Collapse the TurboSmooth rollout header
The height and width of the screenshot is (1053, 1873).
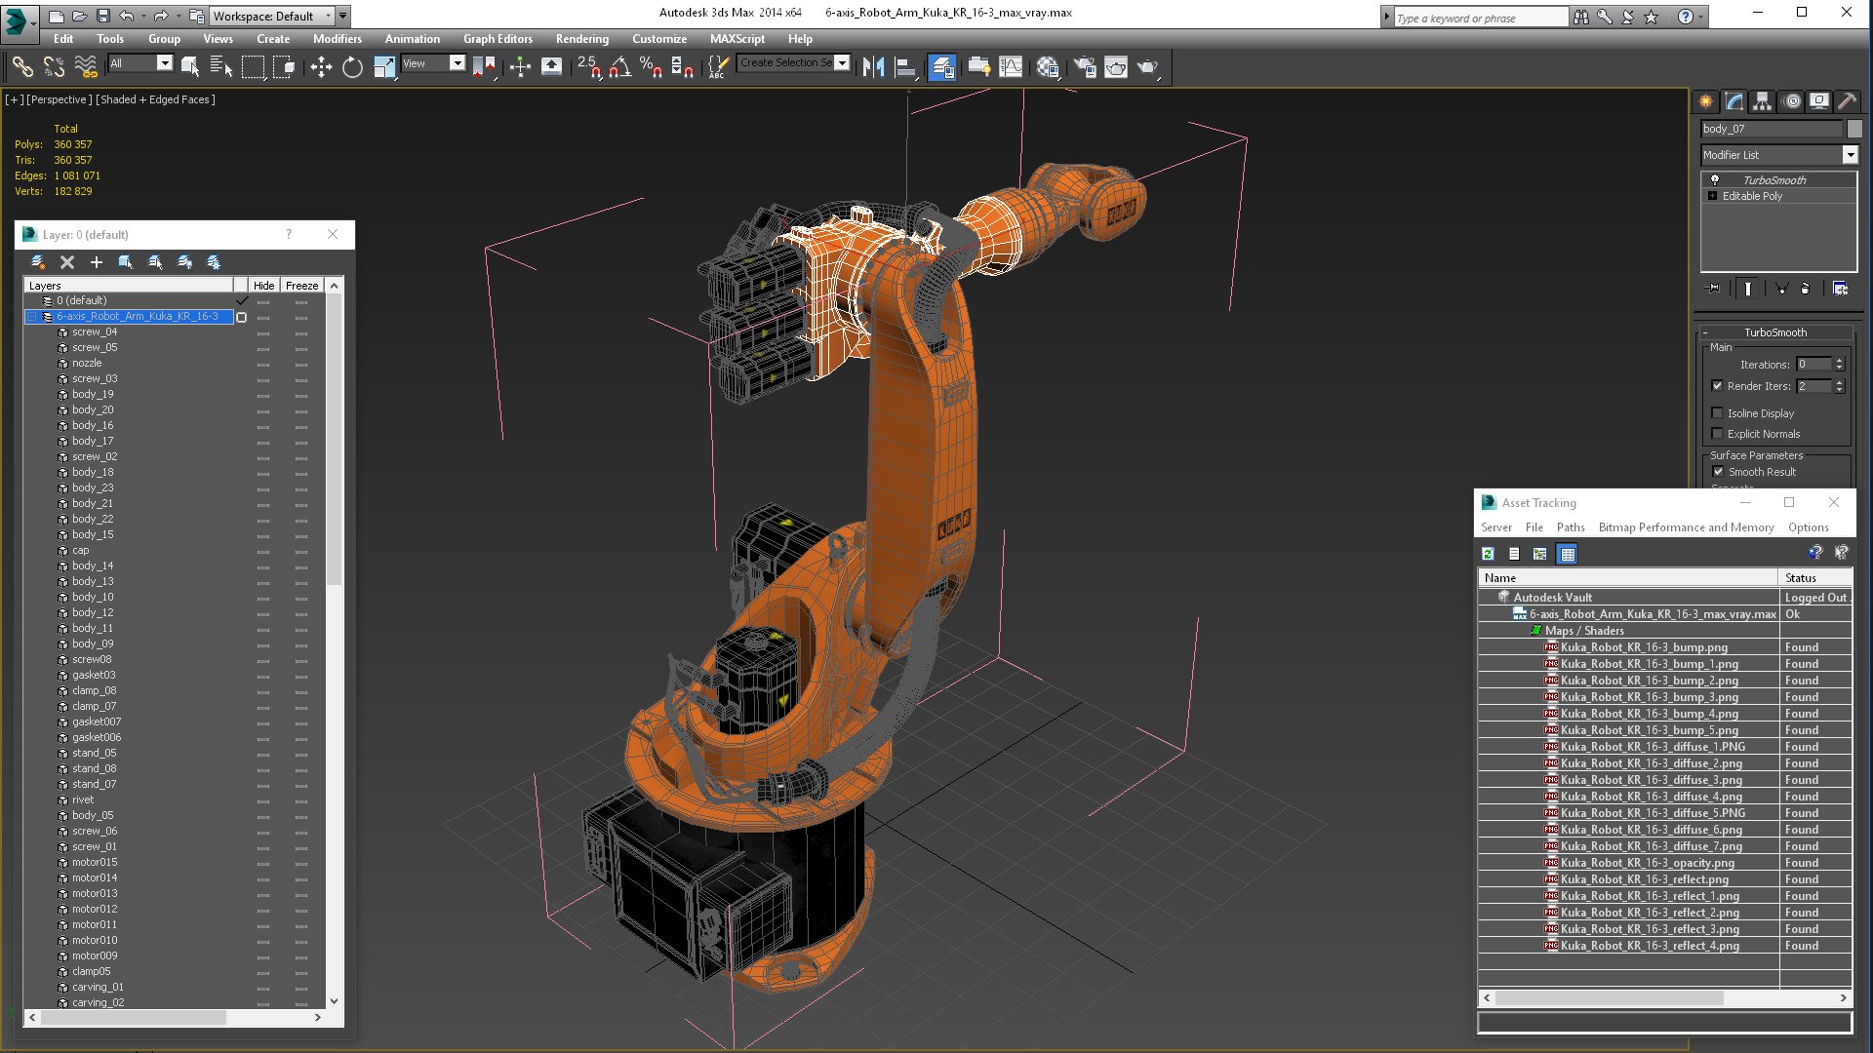pyautogui.click(x=1775, y=331)
